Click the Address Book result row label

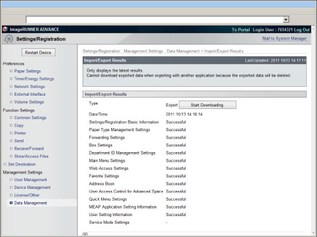coord(102,184)
